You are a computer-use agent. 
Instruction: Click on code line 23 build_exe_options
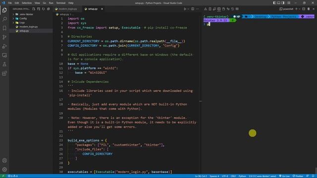click(x=87, y=140)
